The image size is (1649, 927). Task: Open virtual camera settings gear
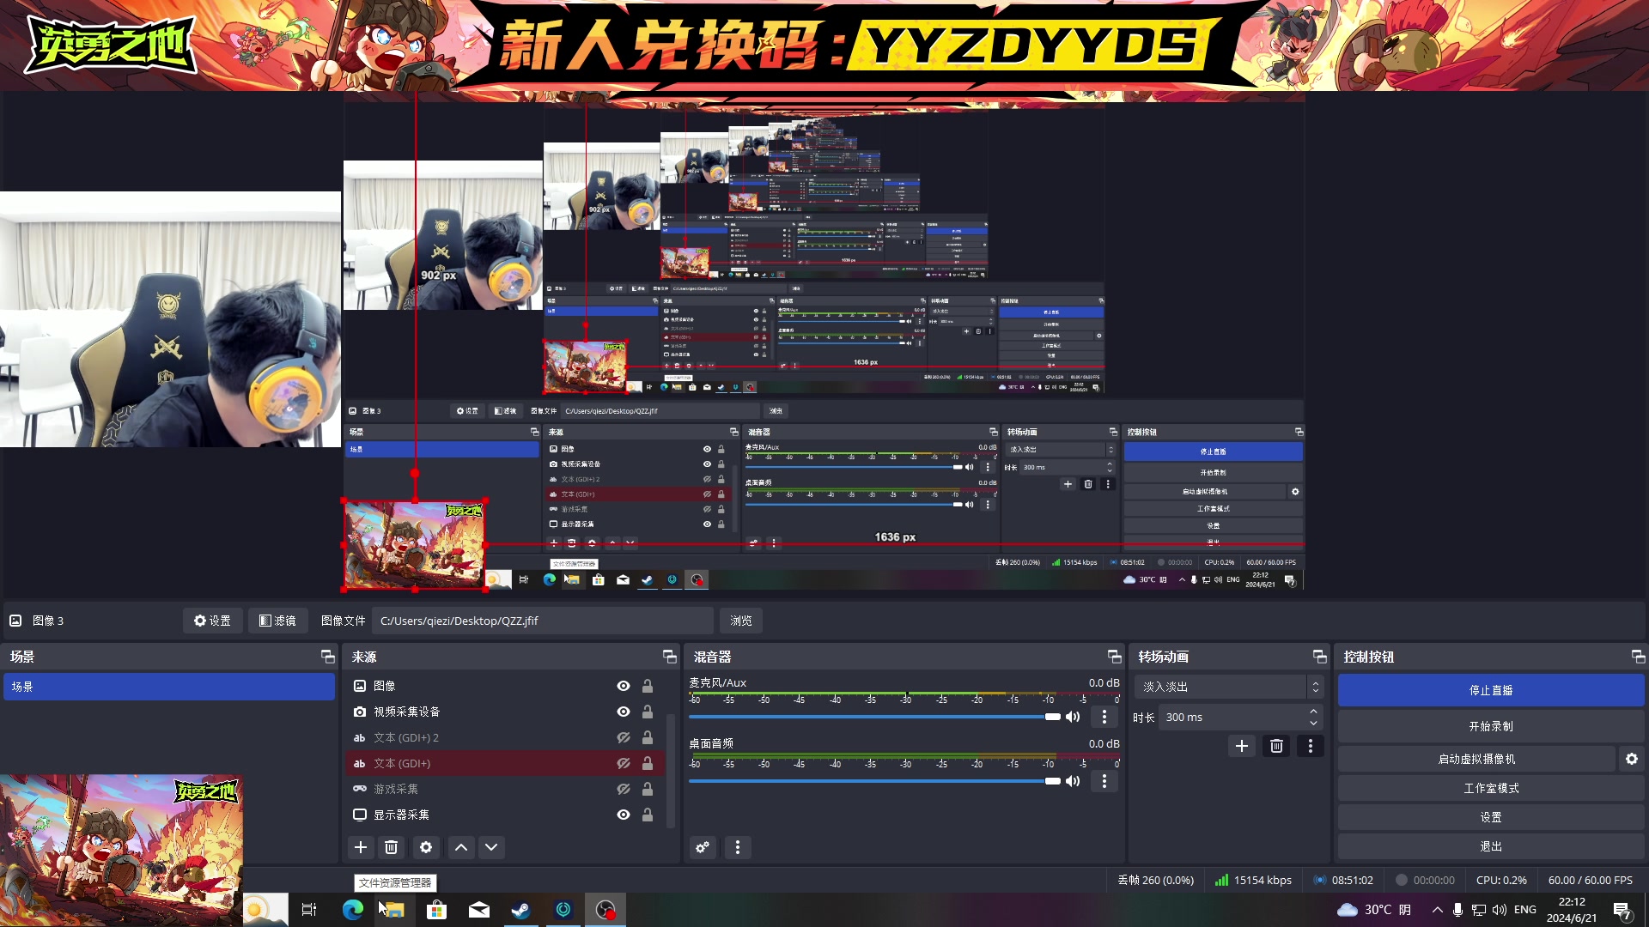pos(1632,759)
